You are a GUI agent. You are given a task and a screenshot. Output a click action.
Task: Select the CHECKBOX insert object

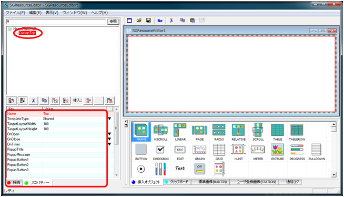(160, 152)
